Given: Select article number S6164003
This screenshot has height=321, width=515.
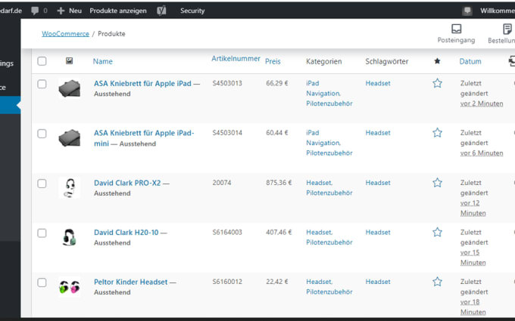Looking at the screenshot, I should point(227,232).
